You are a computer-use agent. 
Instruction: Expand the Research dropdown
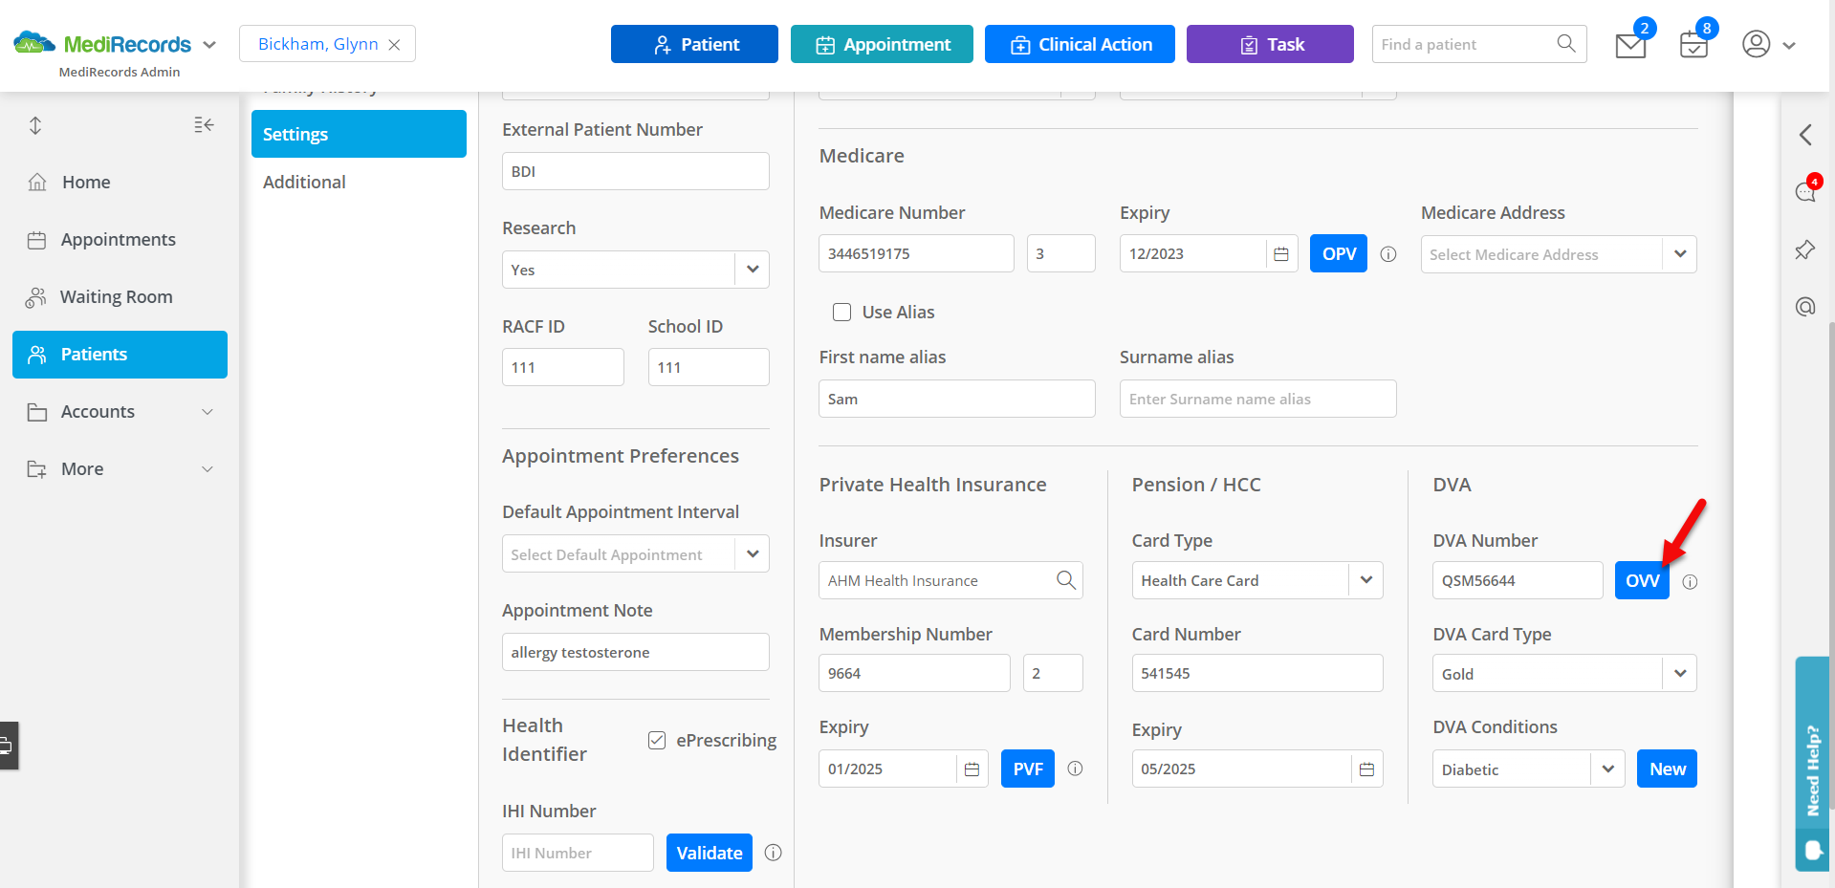pyautogui.click(x=752, y=270)
